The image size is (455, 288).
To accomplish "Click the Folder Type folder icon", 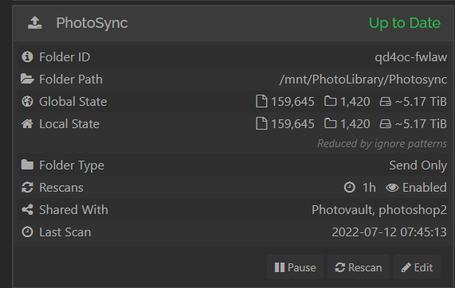I will (x=27, y=165).
